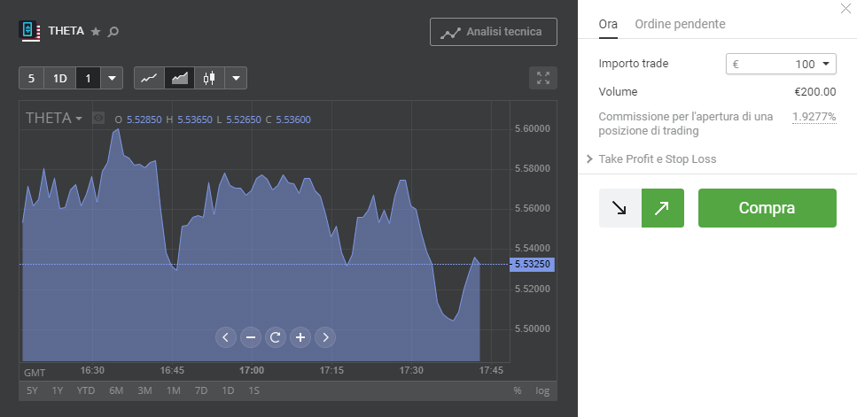Screen dimensions: 857x417
Task: Zoom out the chart with minus button
Action: pyautogui.click(x=251, y=336)
